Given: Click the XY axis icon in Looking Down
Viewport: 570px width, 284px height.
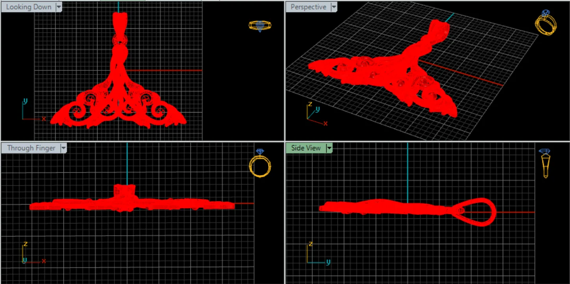Looking at the screenshot, I should pos(33,110).
